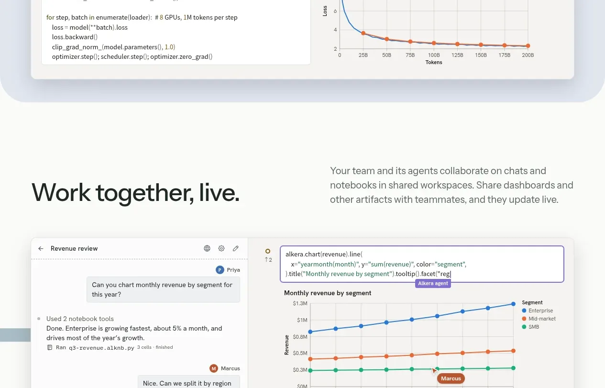Viewport: 605px width, 388px height.
Task: Click the cell status circle left of code cell
Action: coord(268,251)
